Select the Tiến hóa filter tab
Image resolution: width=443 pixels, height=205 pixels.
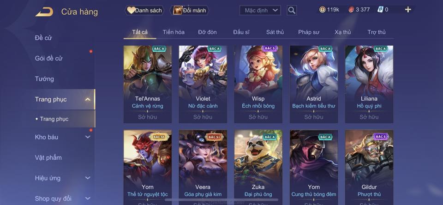point(174,32)
